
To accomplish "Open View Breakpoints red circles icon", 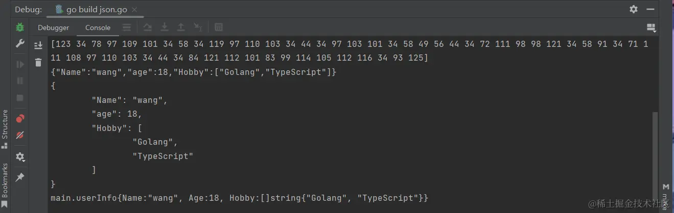I will pyautogui.click(x=20, y=119).
